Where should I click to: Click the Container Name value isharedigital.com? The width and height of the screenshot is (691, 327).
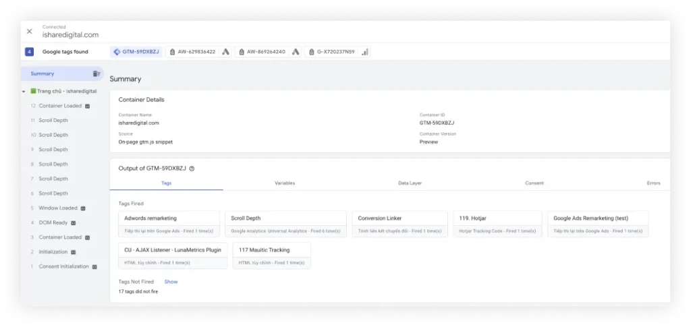tap(139, 123)
